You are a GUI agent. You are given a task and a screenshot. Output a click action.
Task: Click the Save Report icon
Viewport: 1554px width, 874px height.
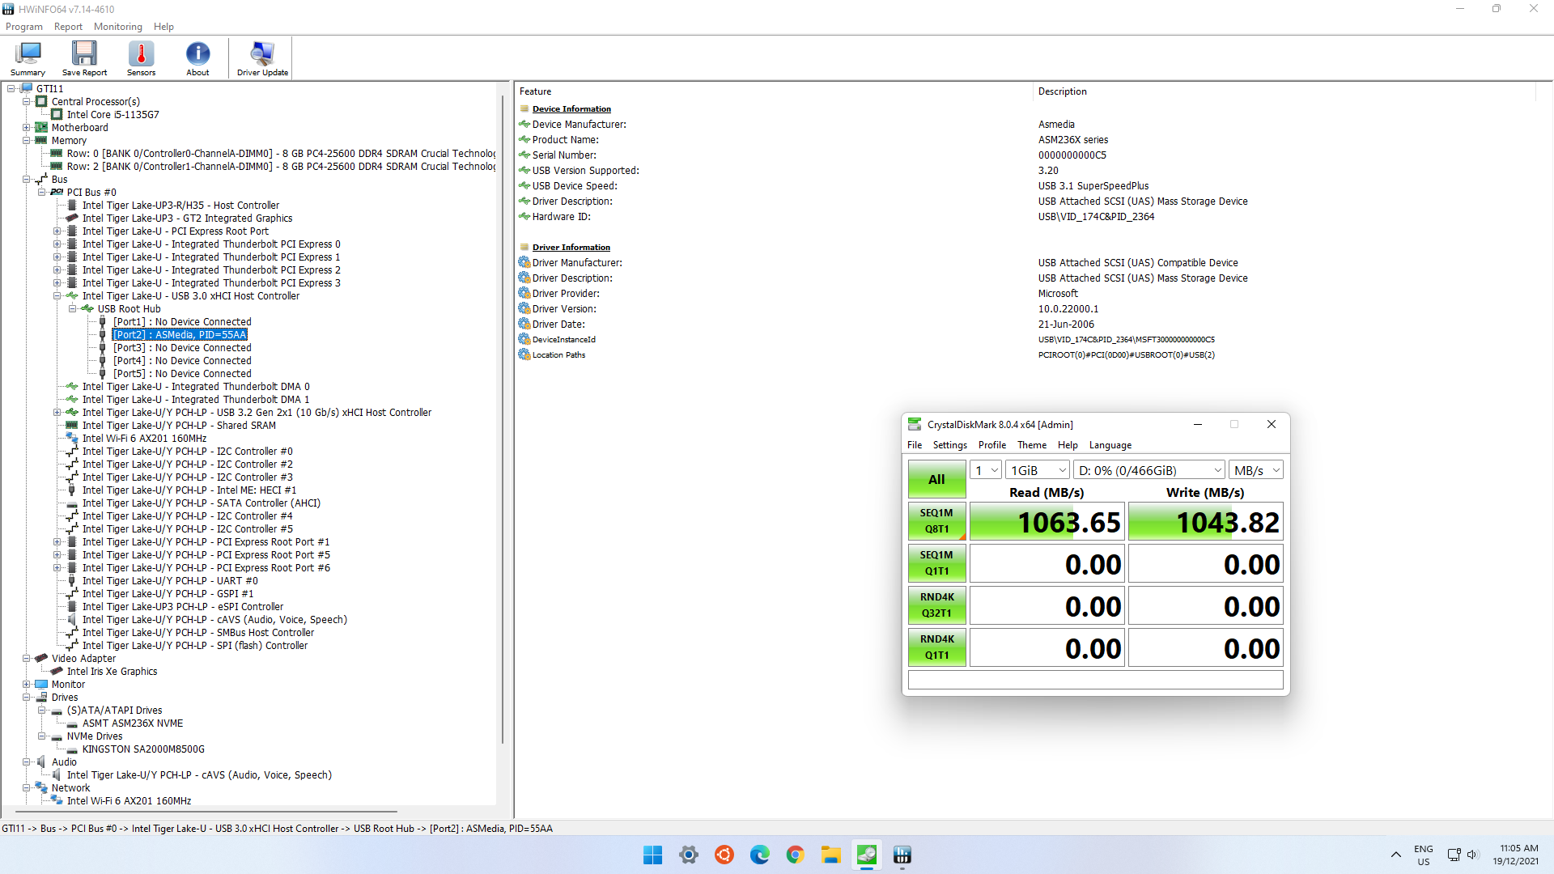click(x=84, y=58)
